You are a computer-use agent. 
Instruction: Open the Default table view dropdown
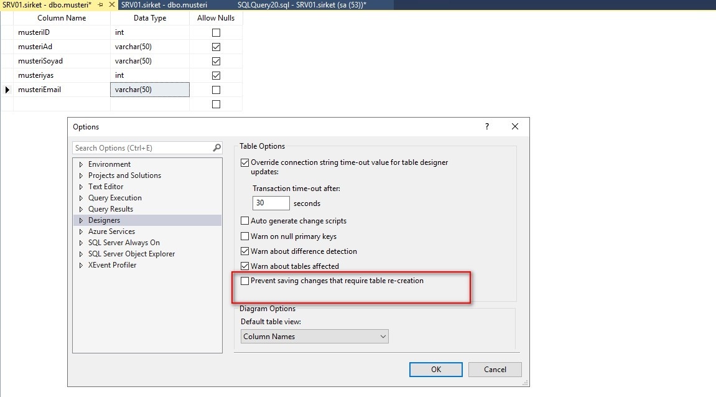(314, 337)
